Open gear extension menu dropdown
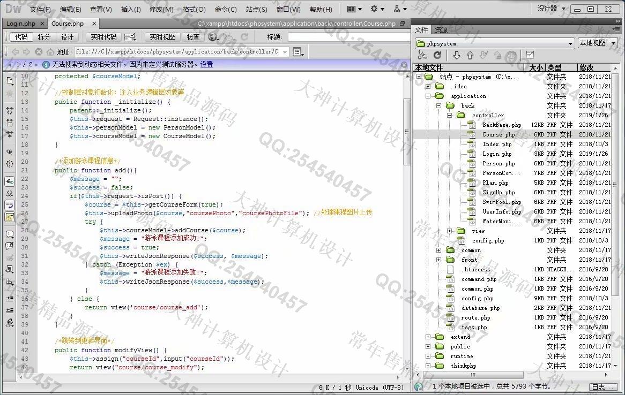This screenshot has height=395, width=625. click(377, 9)
